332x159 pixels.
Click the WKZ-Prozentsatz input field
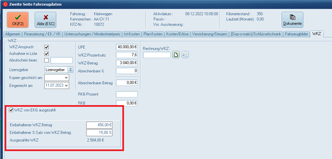[127, 55]
